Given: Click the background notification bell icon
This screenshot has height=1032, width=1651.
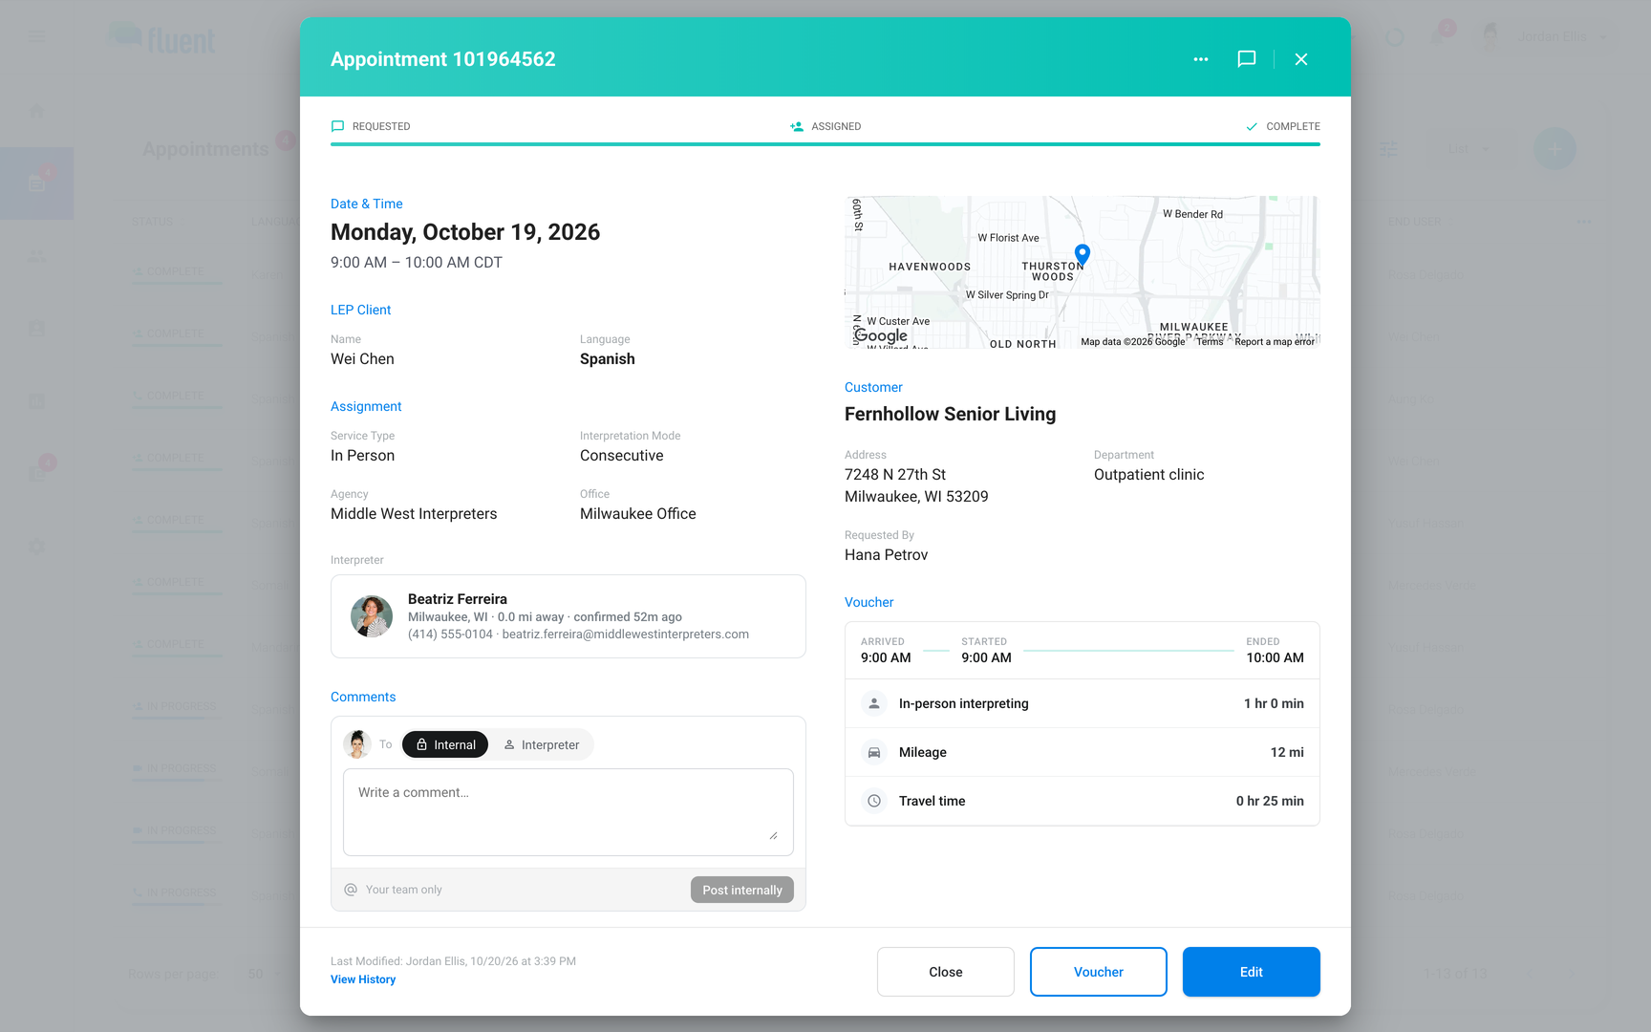Looking at the screenshot, I should click(1438, 36).
